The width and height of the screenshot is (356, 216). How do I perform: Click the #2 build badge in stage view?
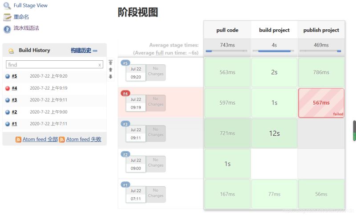pos(125,154)
